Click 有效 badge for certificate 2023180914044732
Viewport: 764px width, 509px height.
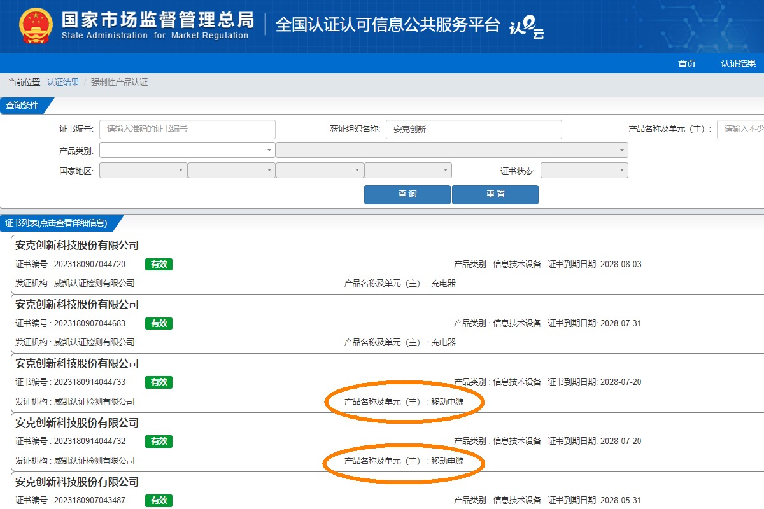tap(159, 442)
